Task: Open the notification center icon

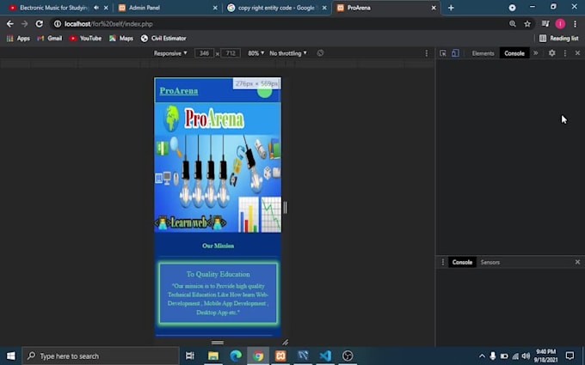Action: point(570,356)
